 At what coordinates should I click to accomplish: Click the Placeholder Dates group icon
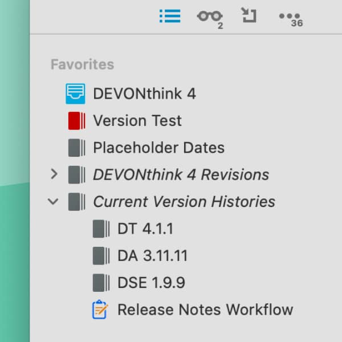[76, 148]
